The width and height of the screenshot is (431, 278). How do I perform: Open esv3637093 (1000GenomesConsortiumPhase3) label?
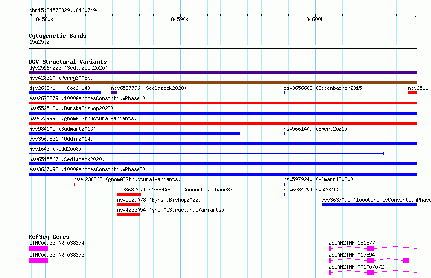click(x=87, y=169)
